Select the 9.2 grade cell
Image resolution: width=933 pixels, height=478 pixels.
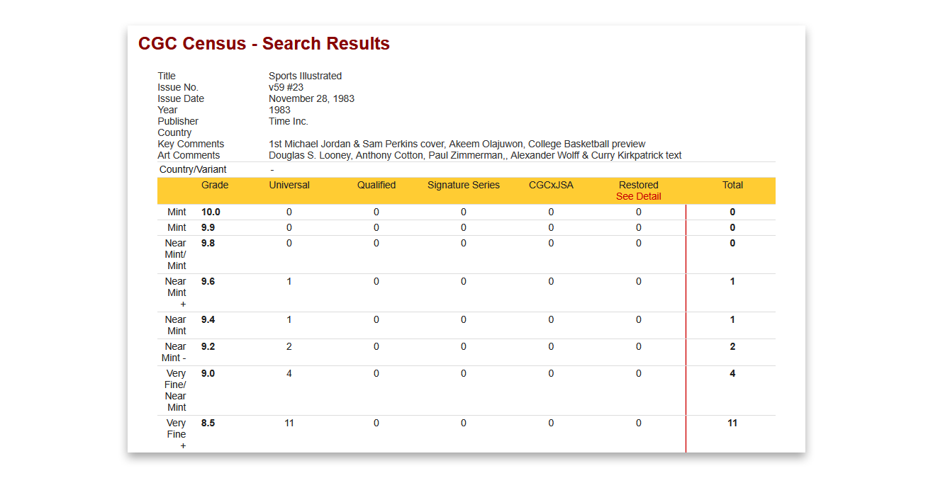208,346
